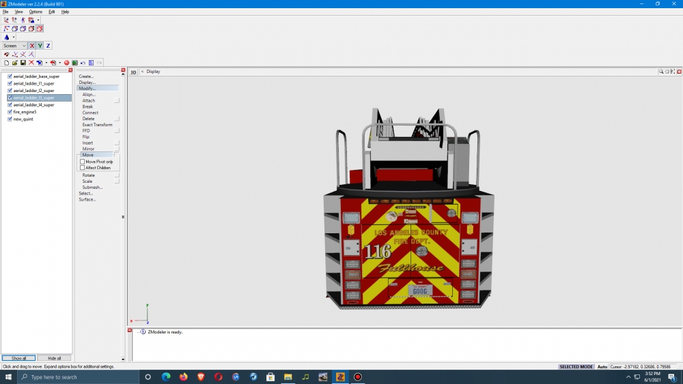The image size is (683, 384).
Task: Click the SELECTED MODE status bar indicator
Action: (576, 366)
